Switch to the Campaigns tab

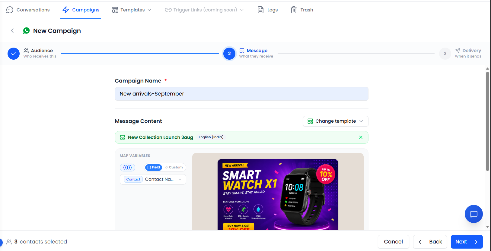(81, 10)
